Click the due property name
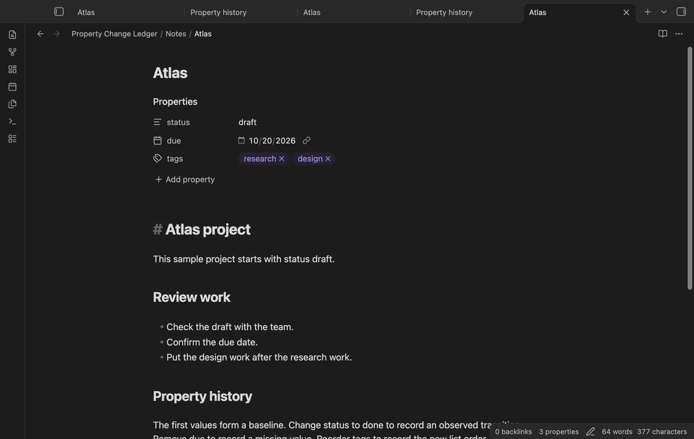The height and width of the screenshot is (439, 694). tap(174, 140)
